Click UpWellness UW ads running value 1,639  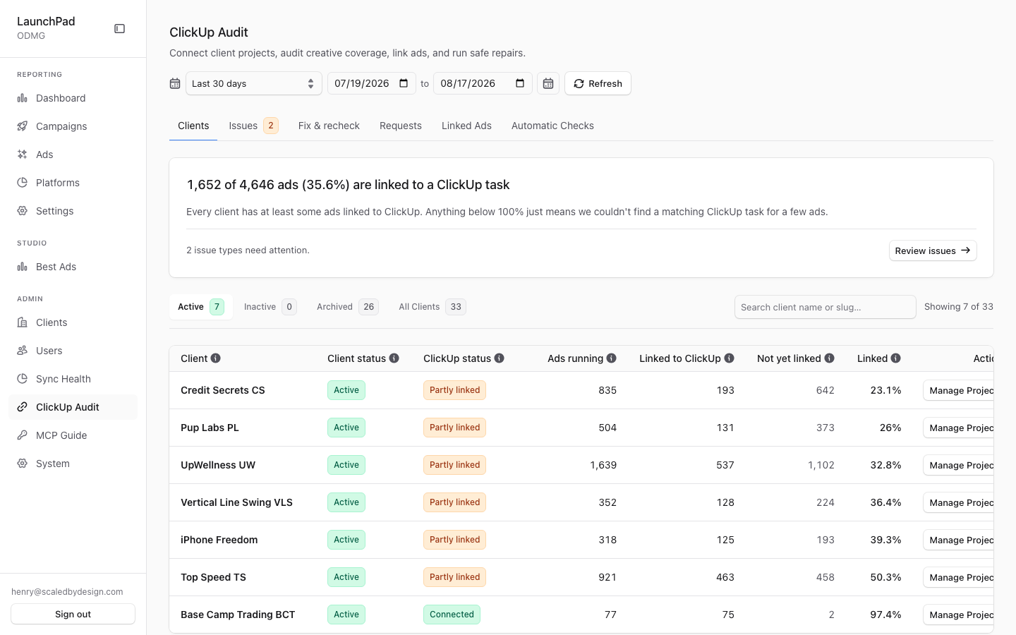coord(603,465)
